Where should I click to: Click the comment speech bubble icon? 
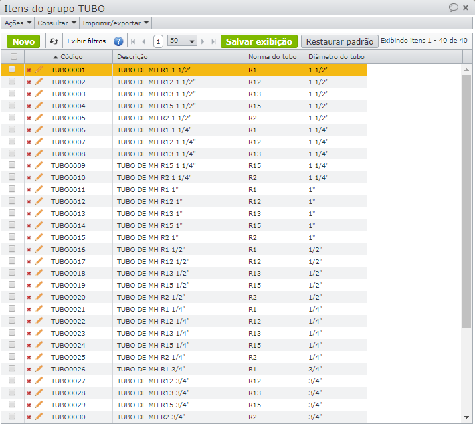(x=453, y=7)
